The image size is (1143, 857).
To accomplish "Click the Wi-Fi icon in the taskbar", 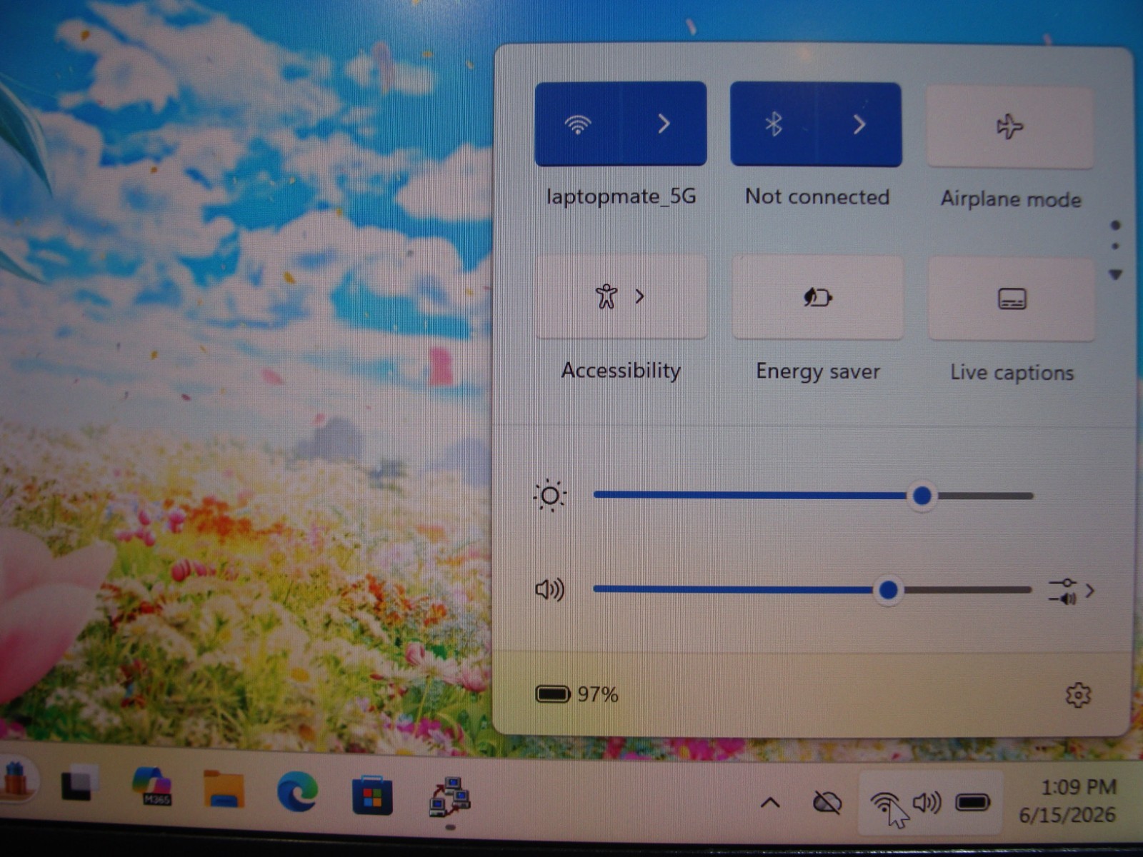I will point(884,803).
